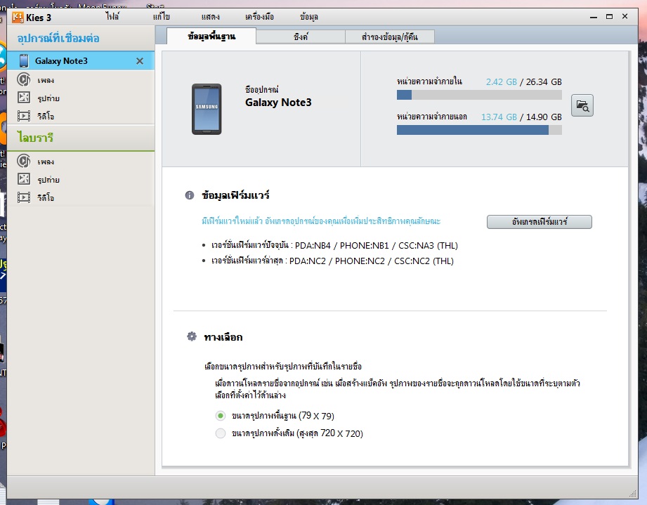Close the Kies 3 window

[625, 16]
